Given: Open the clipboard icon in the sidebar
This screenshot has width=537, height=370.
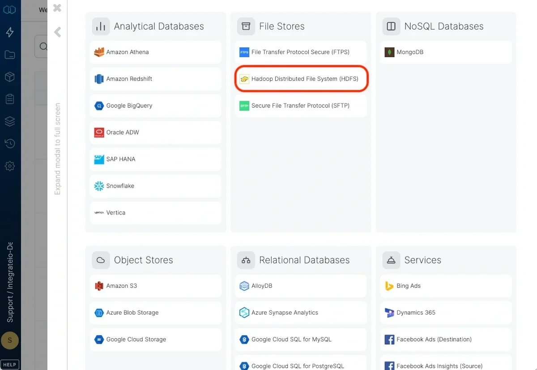Looking at the screenshot, I should [x=10, y=99].
